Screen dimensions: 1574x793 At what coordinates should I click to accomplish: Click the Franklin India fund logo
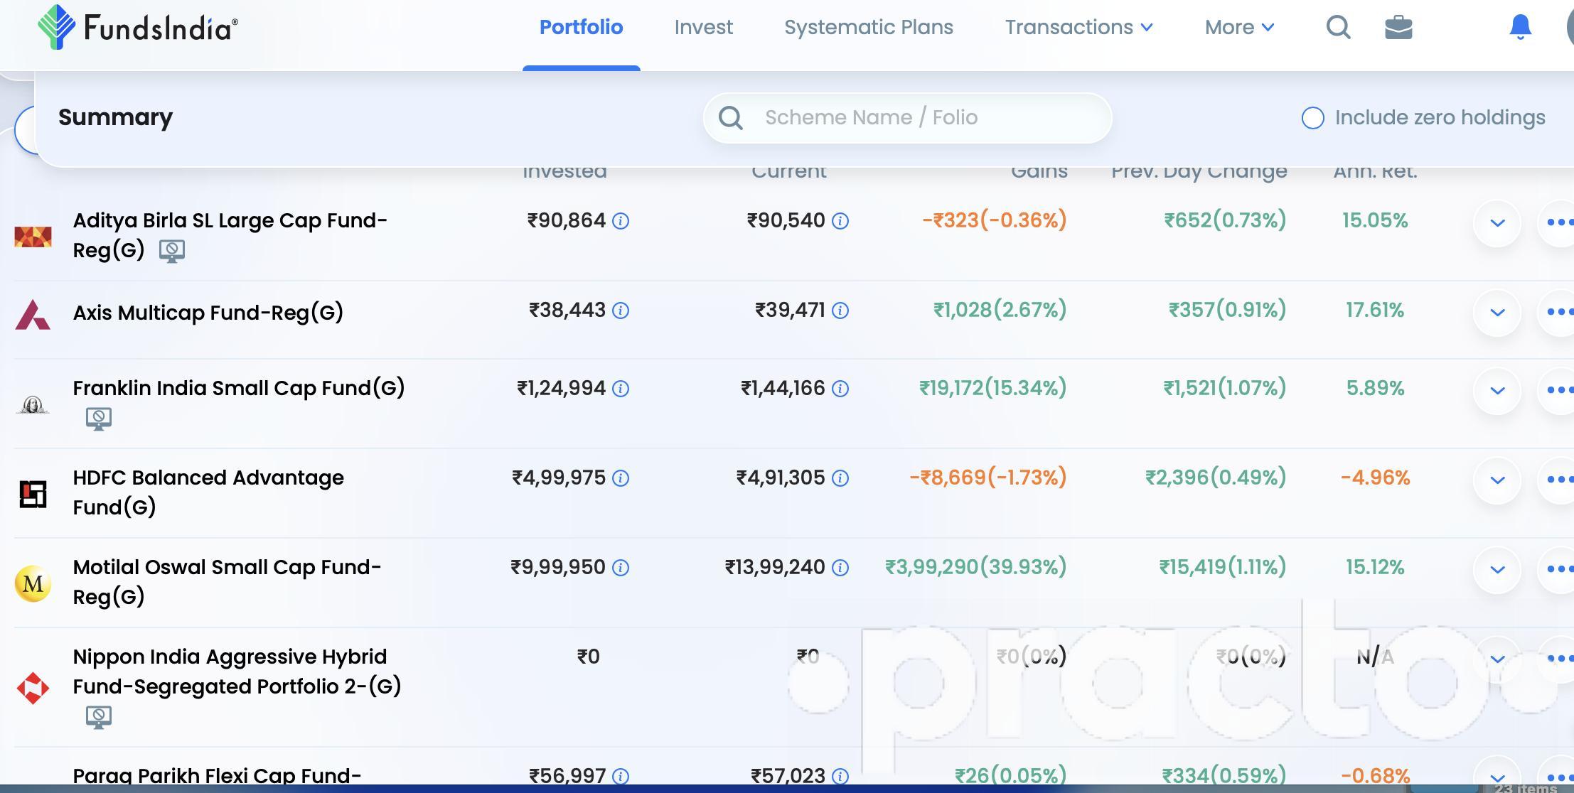click(33, 405)
